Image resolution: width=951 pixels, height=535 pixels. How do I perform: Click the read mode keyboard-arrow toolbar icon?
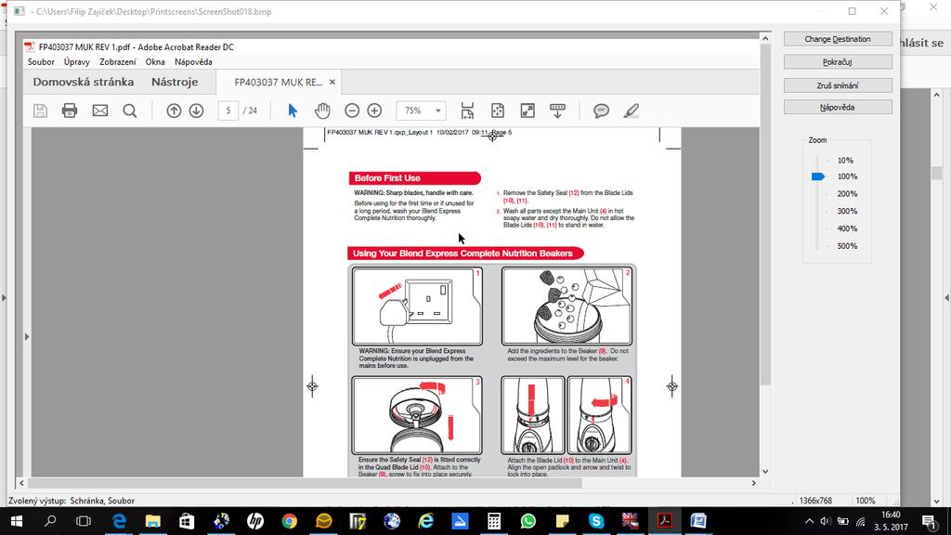pyautogui.click(x=557, y=111)
